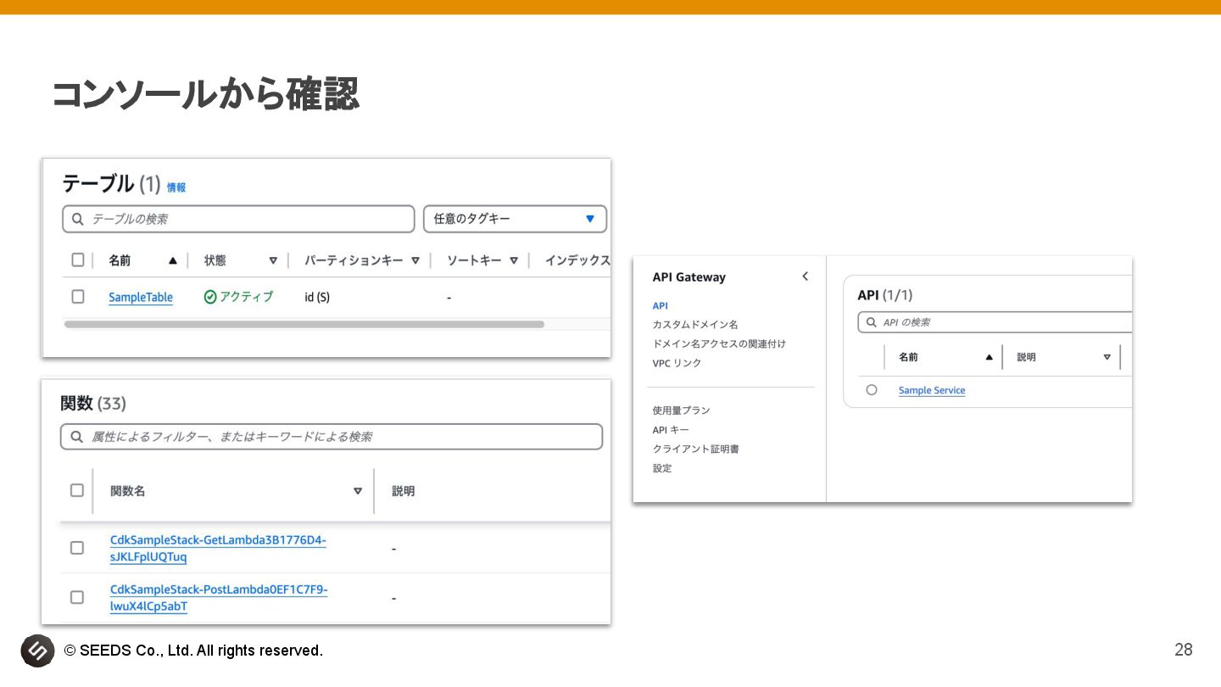Collapse the API Gateway sidebar chevron
Viewport: 1221px width, 687px height.
pyautogui.click(x=805, y=276)
